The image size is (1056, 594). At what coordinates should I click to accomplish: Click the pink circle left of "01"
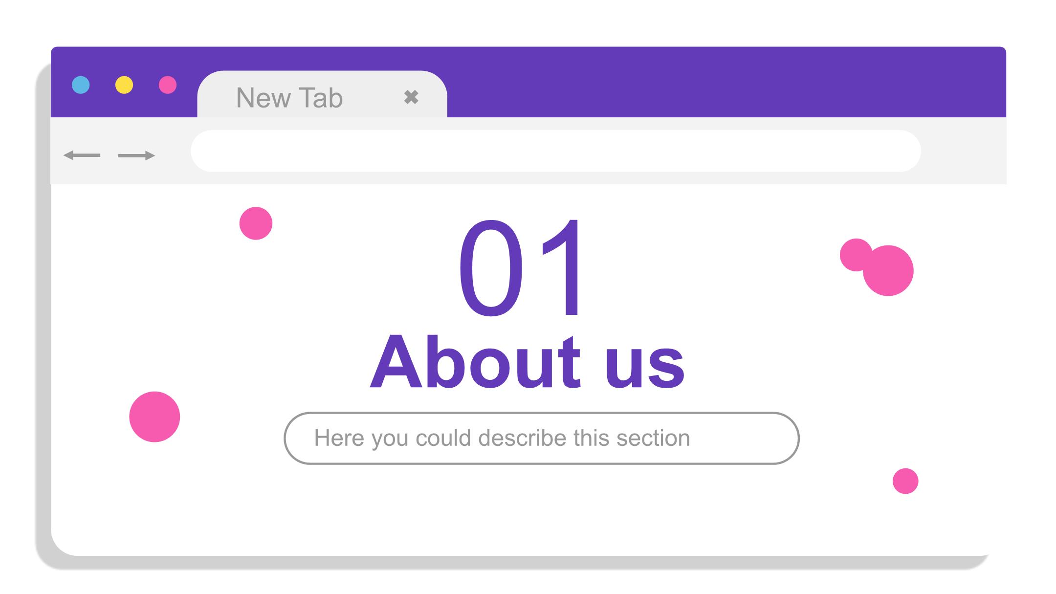click(256, 223)
